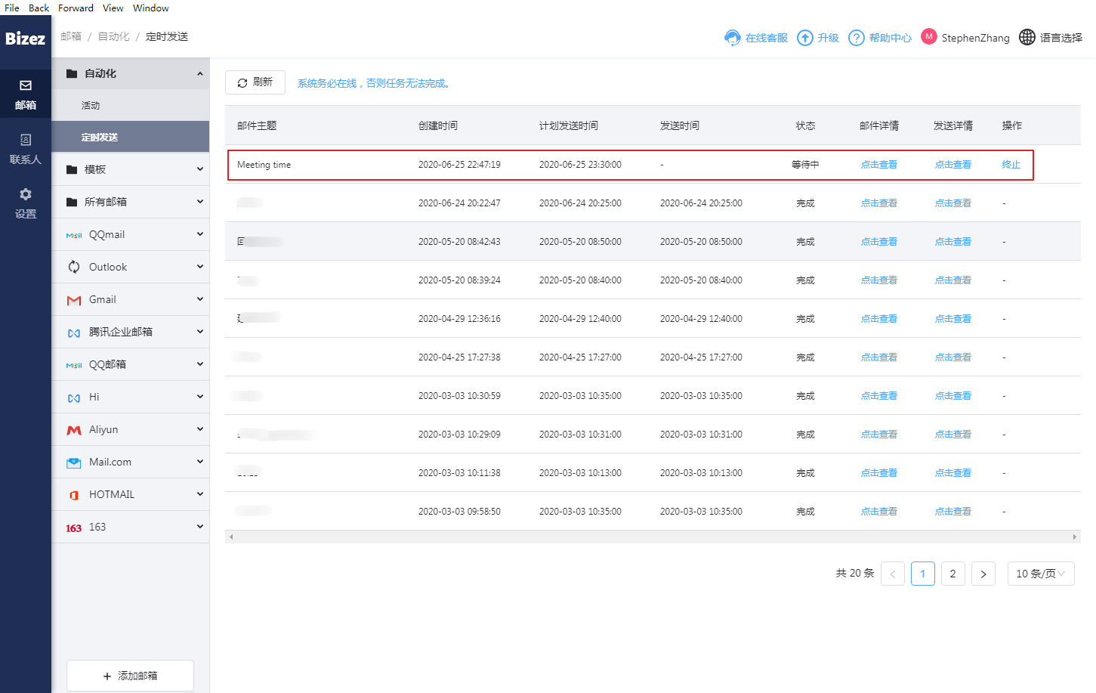Expand the Outlook account chevron
This screenshot has width=1096, height=693.
coord(200,267)
